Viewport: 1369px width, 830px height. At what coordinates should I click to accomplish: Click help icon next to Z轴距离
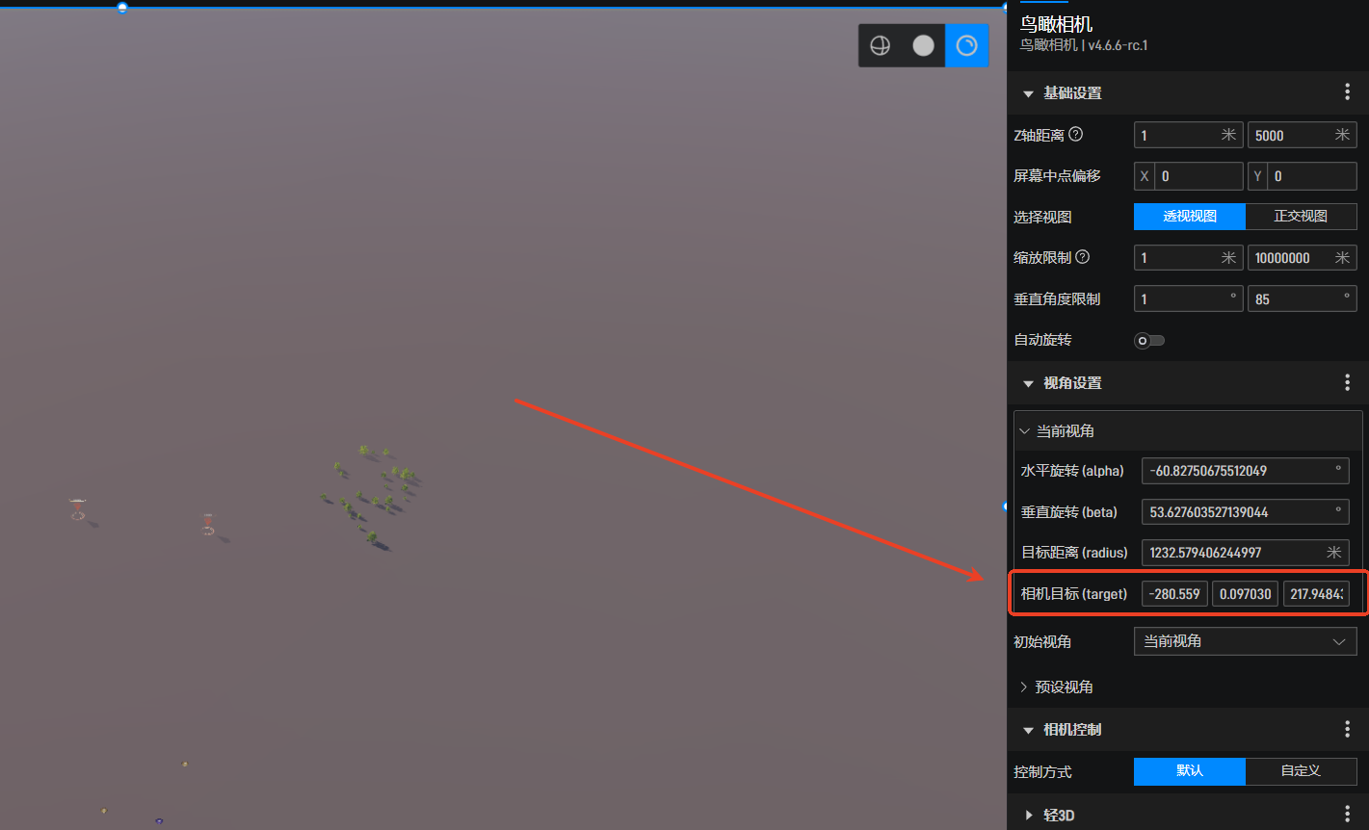[1076, 135]
